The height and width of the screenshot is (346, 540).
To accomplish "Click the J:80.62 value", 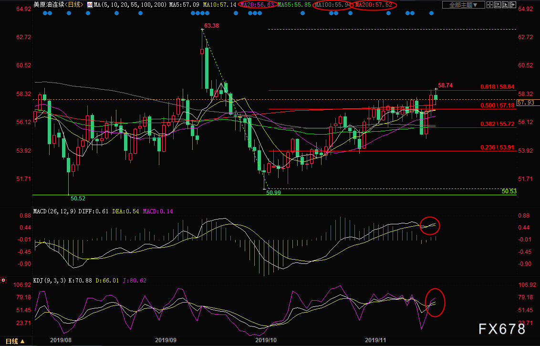I will click(x=135, y=281).
